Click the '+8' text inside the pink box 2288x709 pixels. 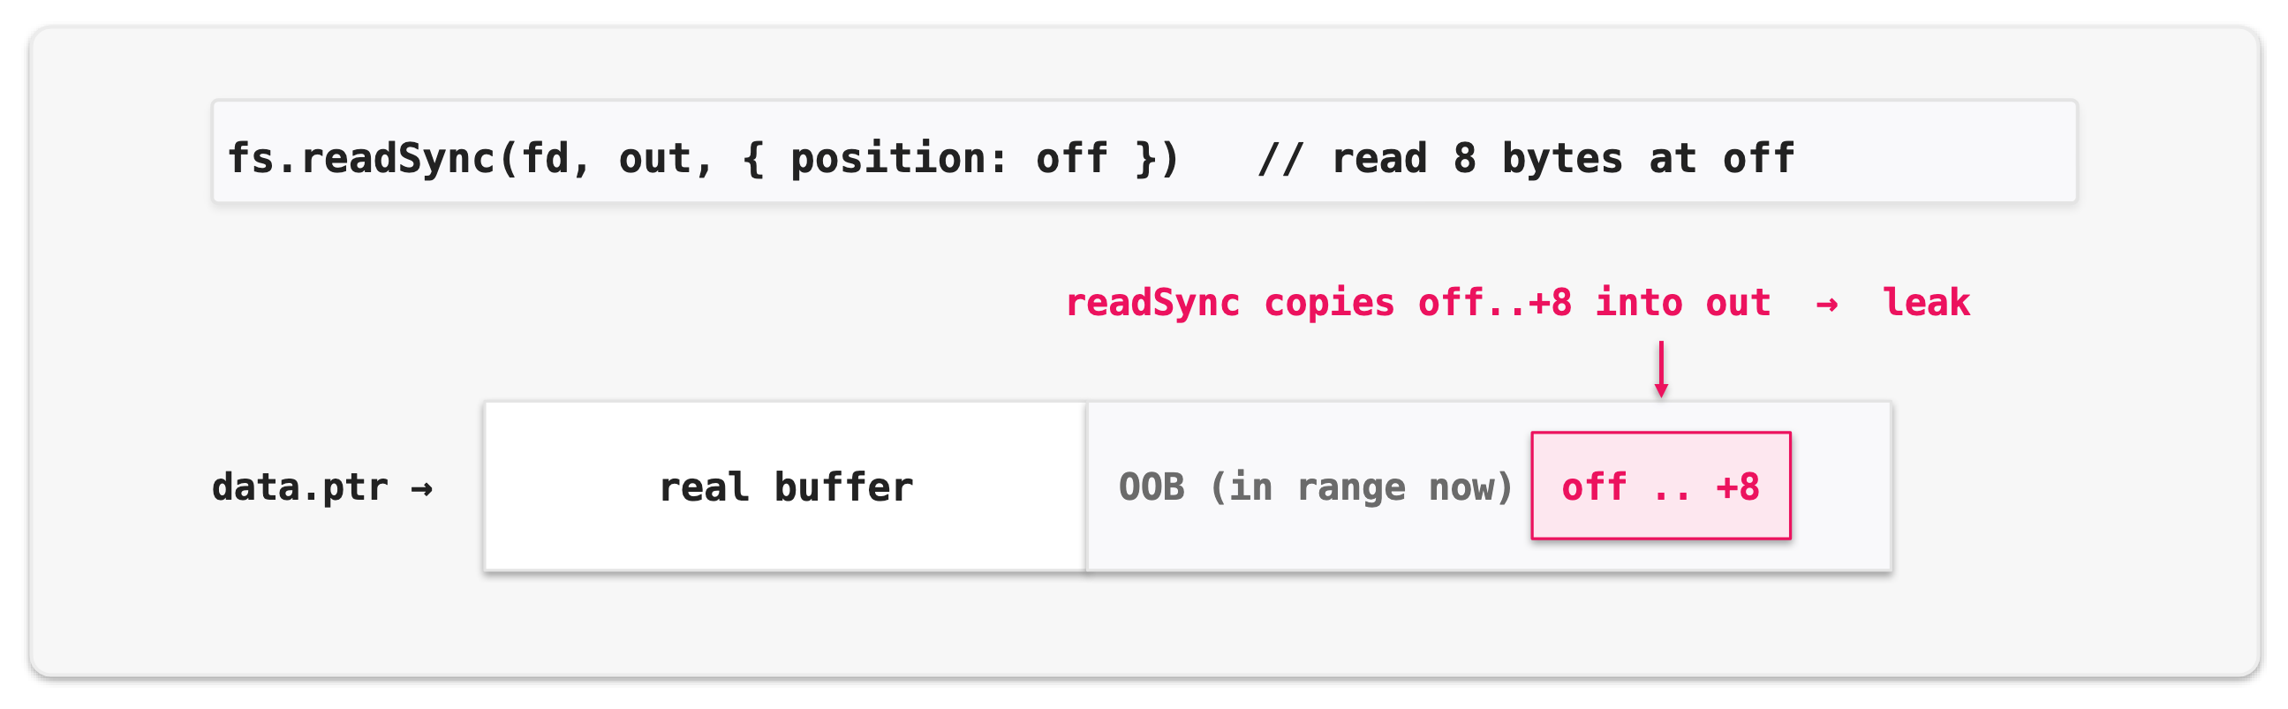coord(1737,486)
